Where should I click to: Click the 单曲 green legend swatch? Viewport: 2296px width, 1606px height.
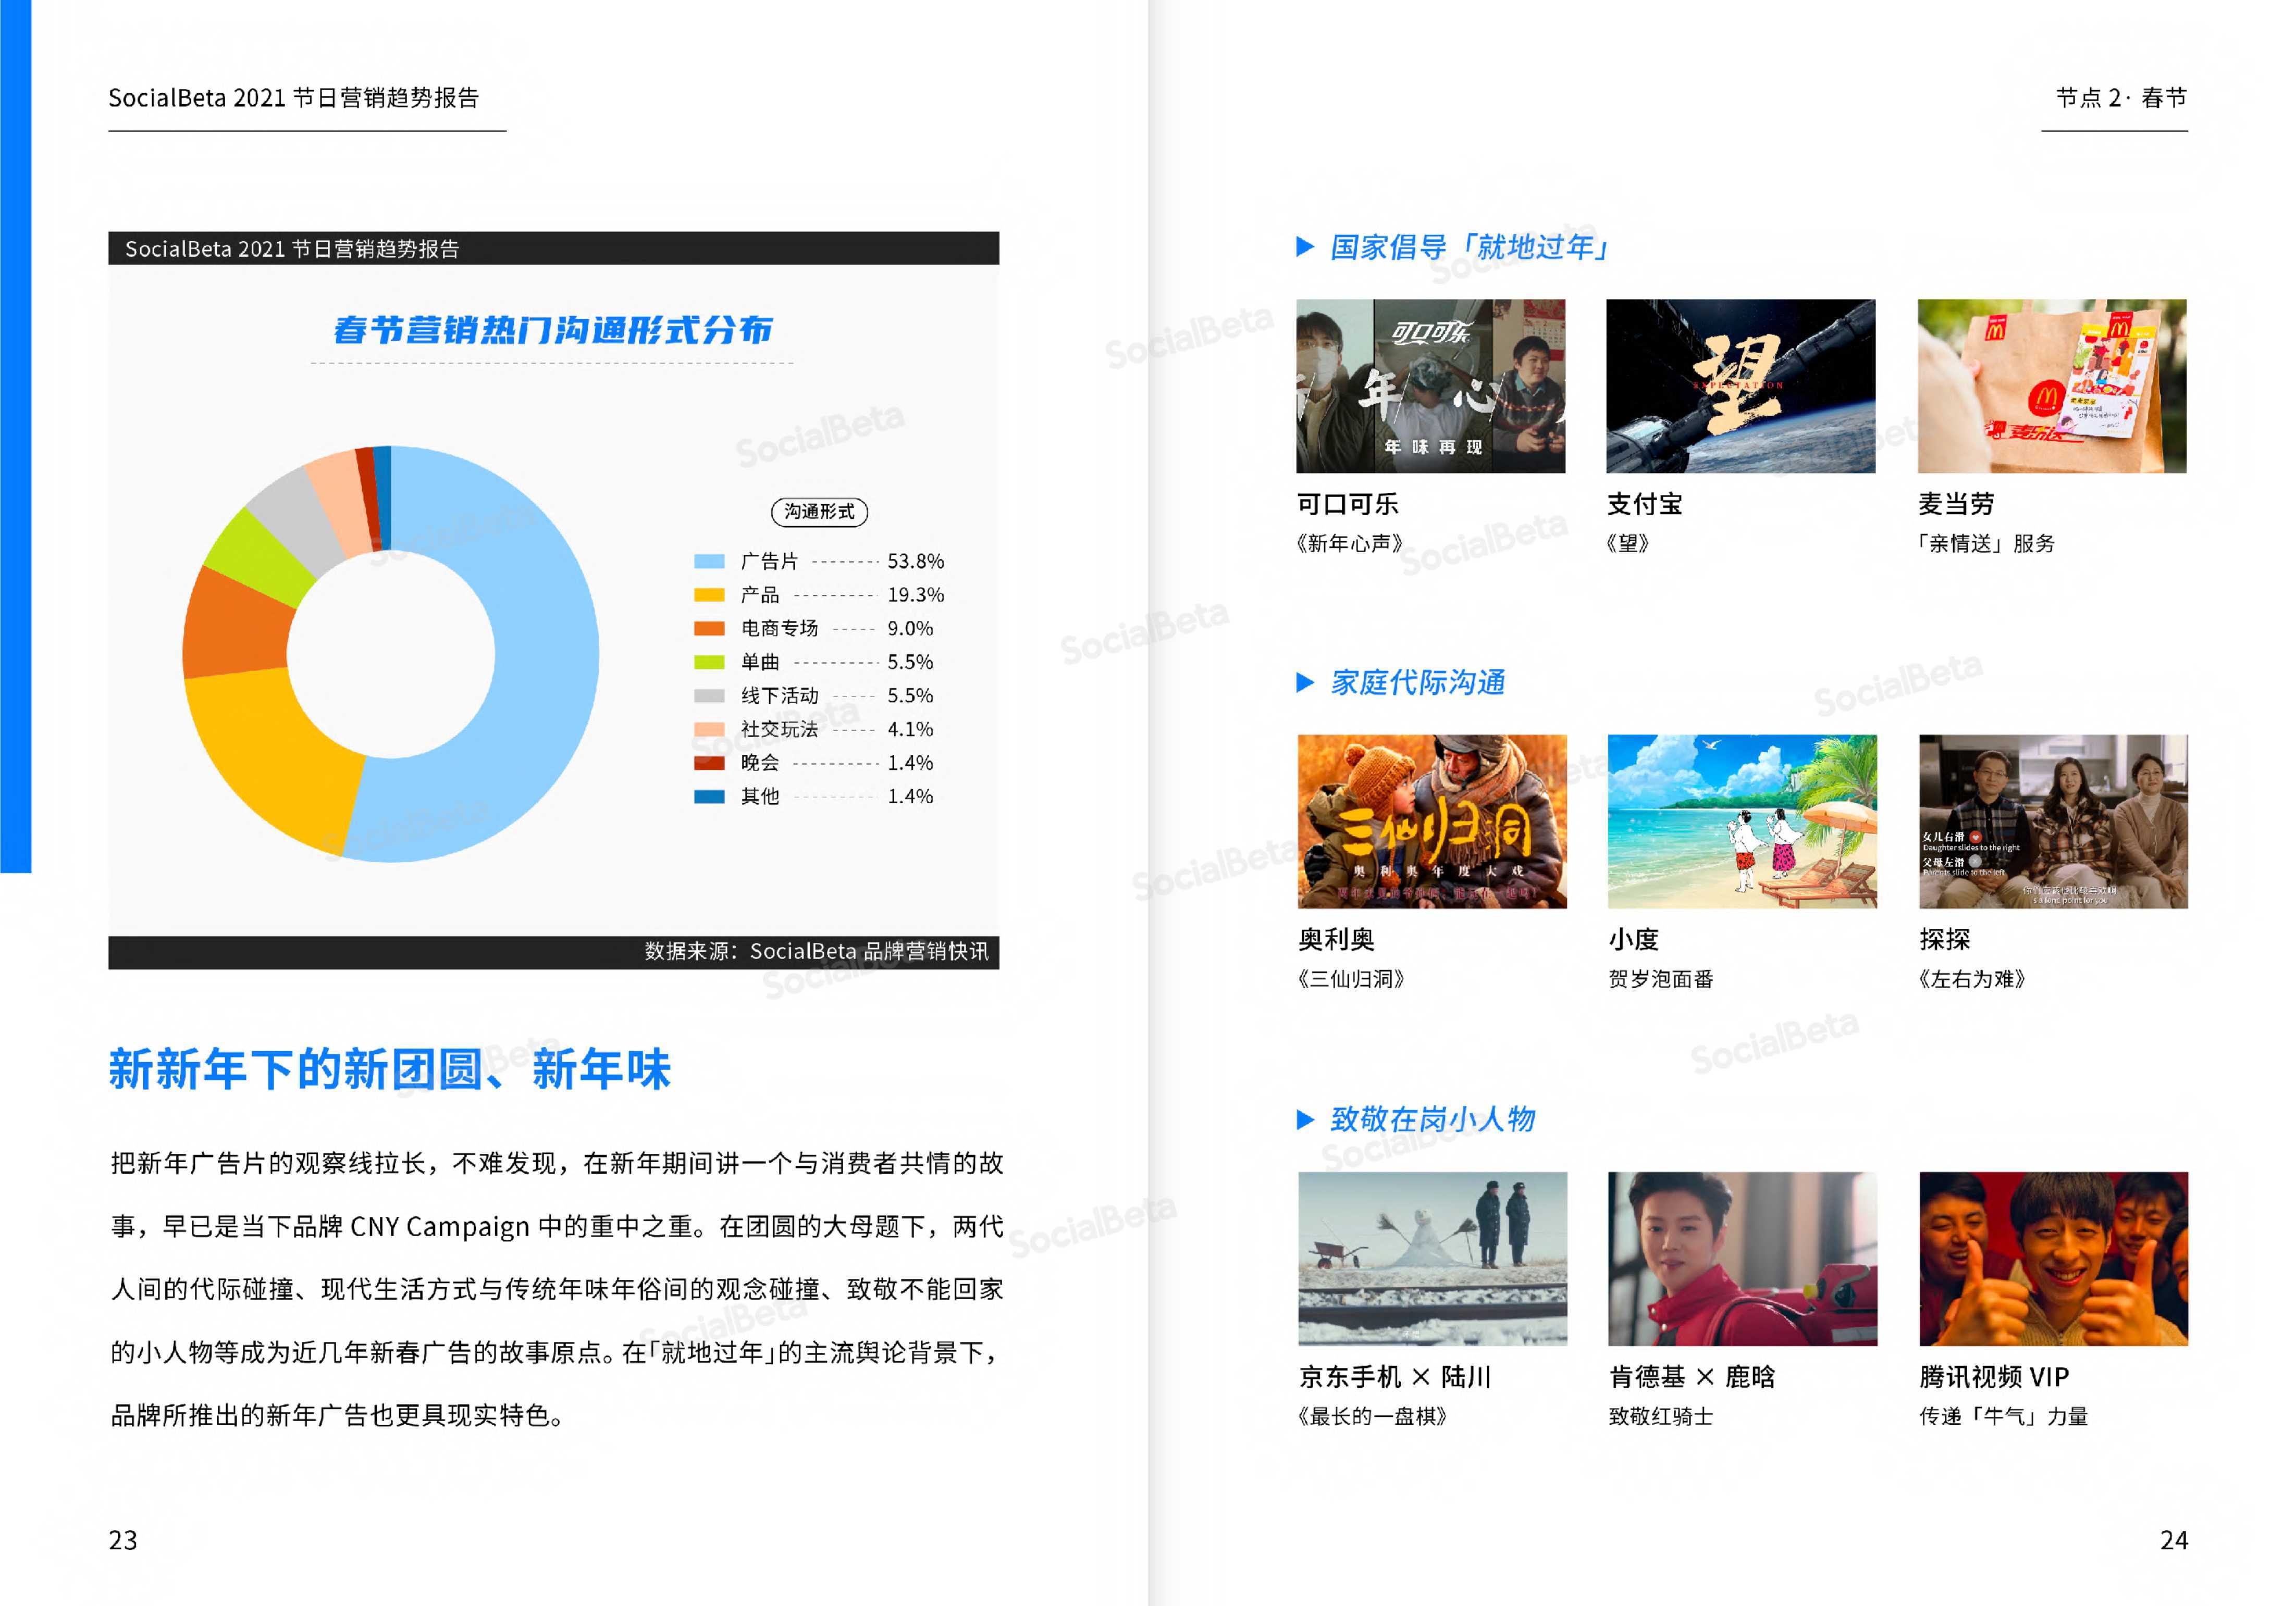(x=709, y=663)
